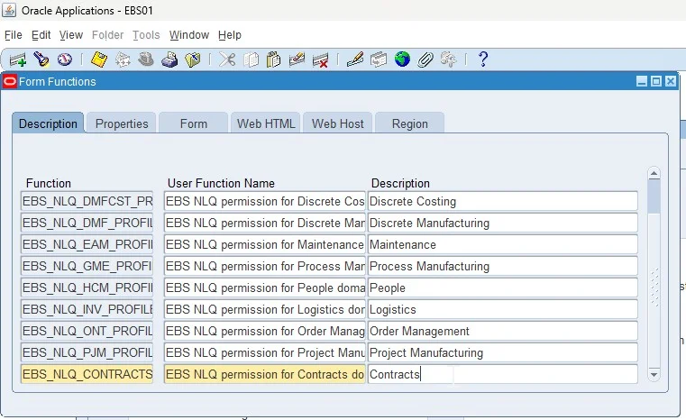The image size is (686, 420).
Task: Open Edit Field with the pencil icon
Action: tap(355, 59)
